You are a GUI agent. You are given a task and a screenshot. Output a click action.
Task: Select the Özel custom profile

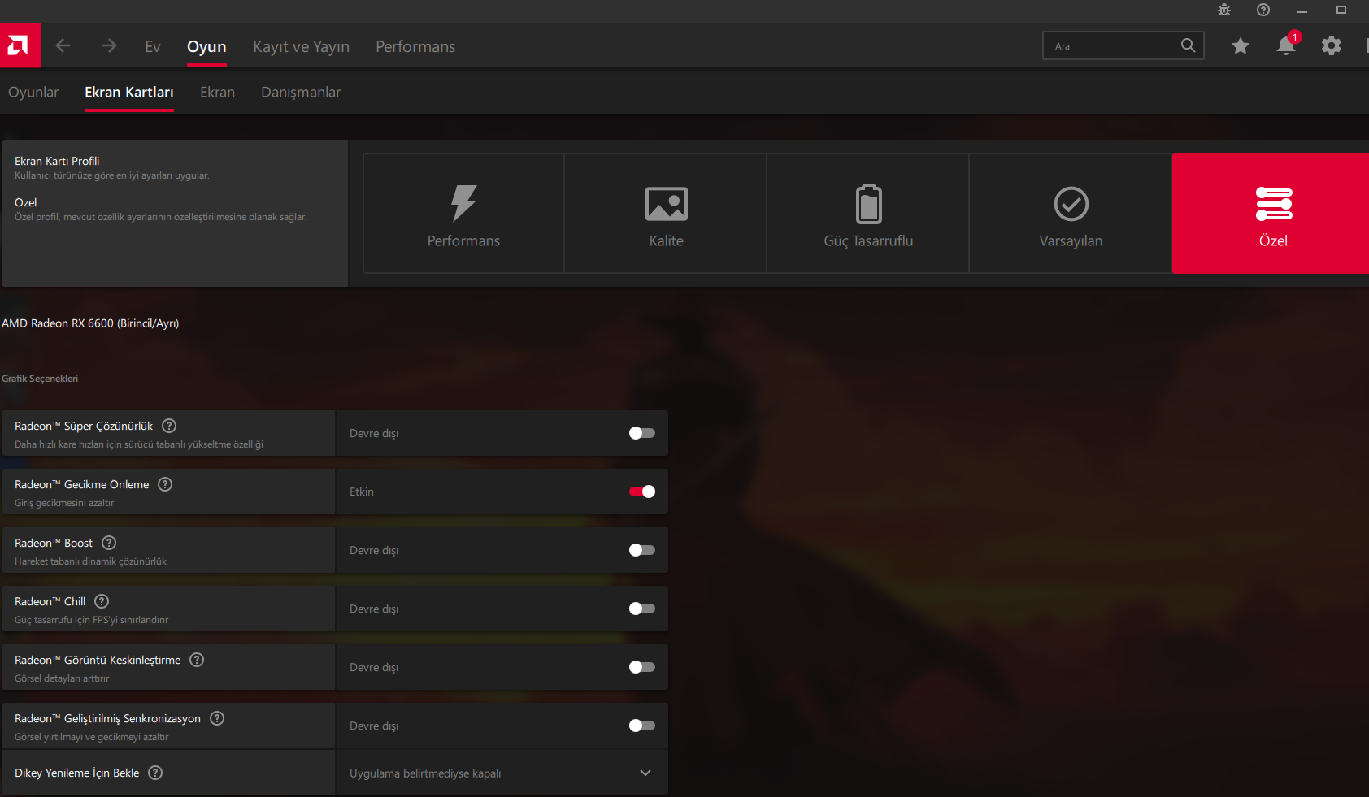pyautogui.click(x=1271, y=213)
